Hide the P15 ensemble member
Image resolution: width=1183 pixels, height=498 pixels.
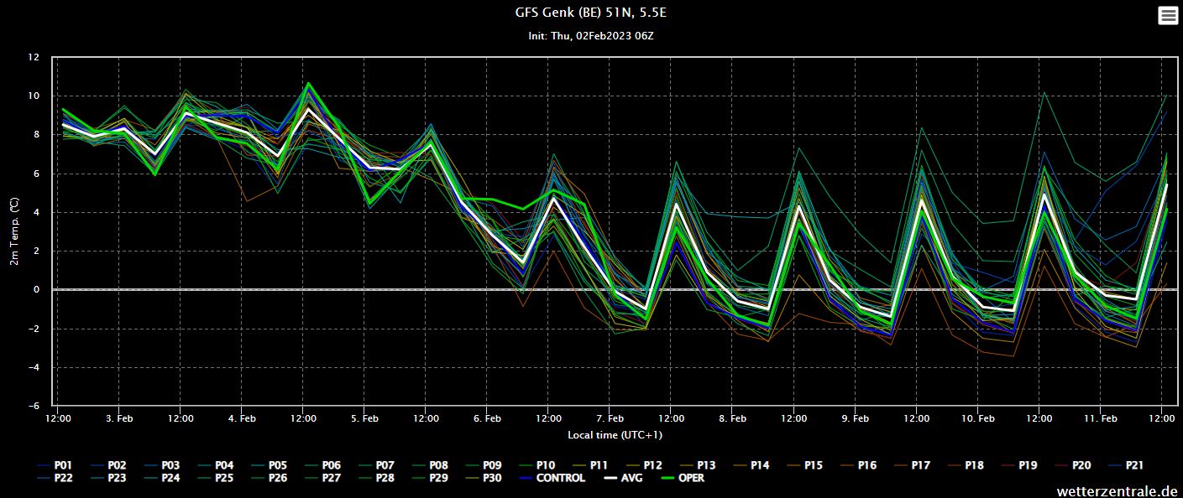pos(805,464)
